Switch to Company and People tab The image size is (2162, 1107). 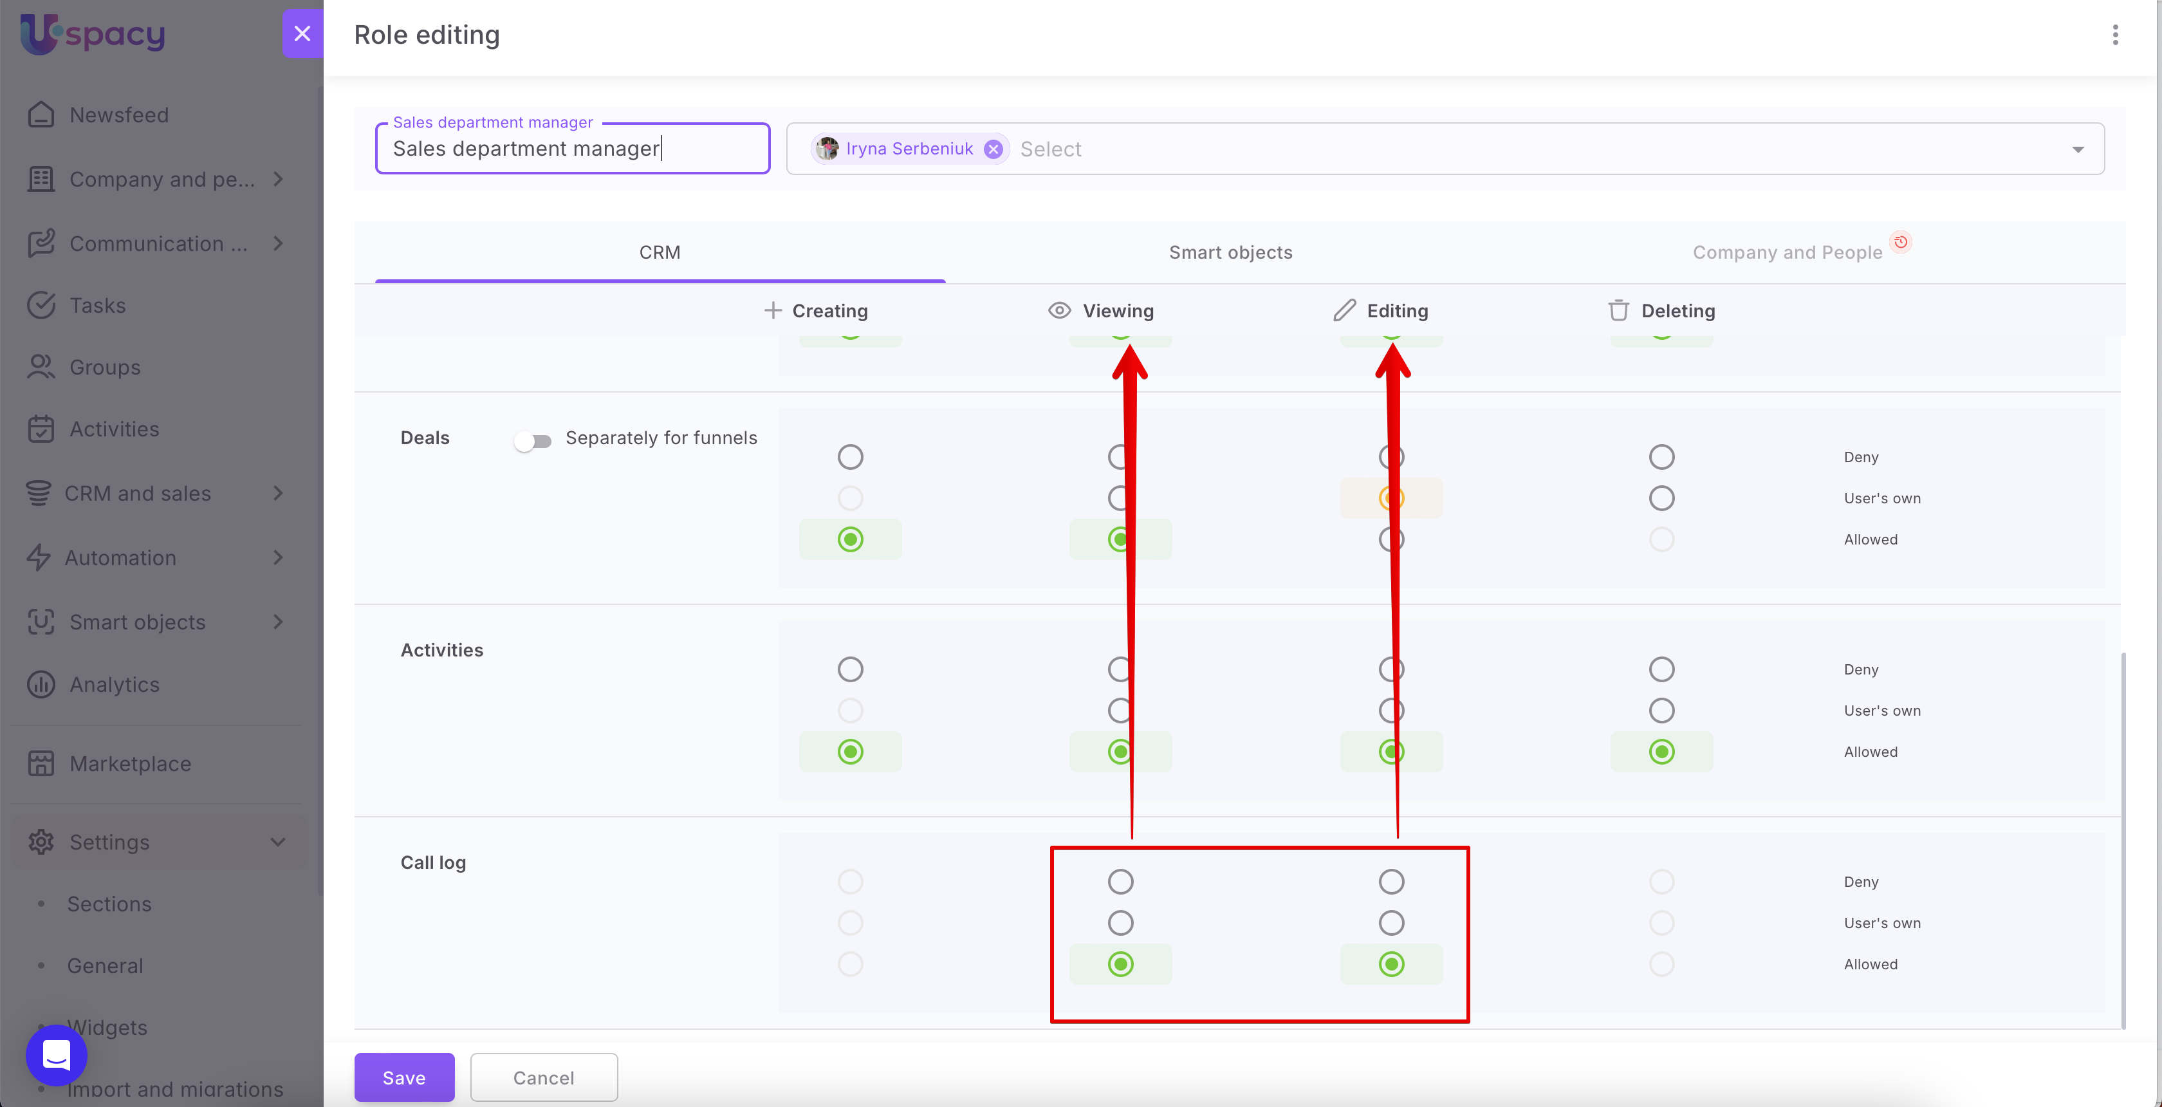point(1787,253)
